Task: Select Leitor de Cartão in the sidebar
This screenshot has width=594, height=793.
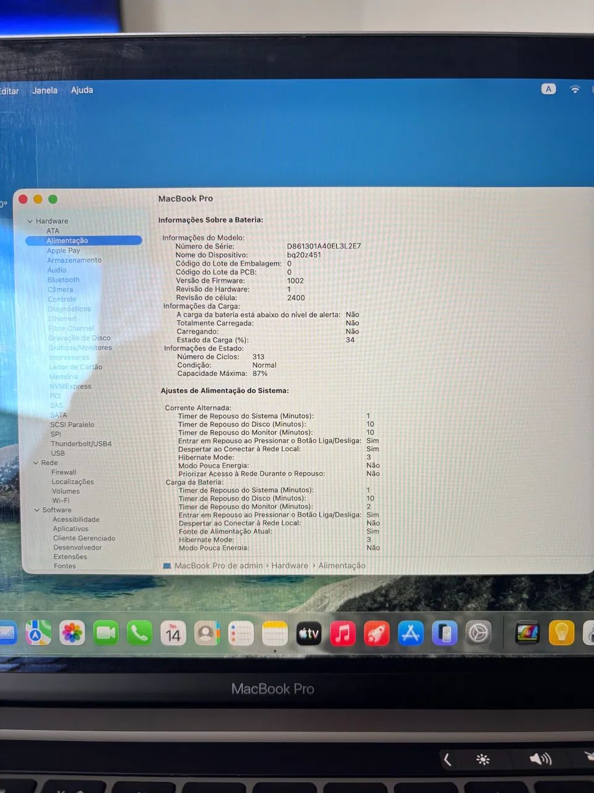Action: tap(75, 367)
